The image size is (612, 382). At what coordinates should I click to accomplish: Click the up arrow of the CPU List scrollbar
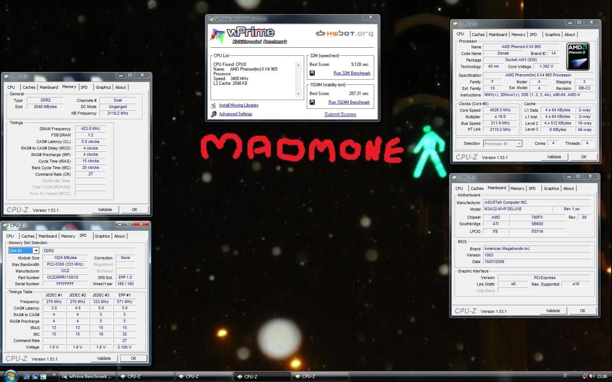(x=298, y=65)
